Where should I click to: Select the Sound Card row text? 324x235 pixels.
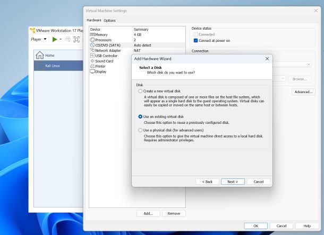104,61
